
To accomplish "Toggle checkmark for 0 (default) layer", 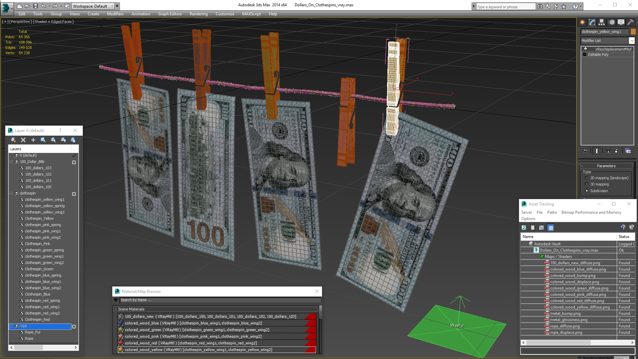I will tap(74, 156).
